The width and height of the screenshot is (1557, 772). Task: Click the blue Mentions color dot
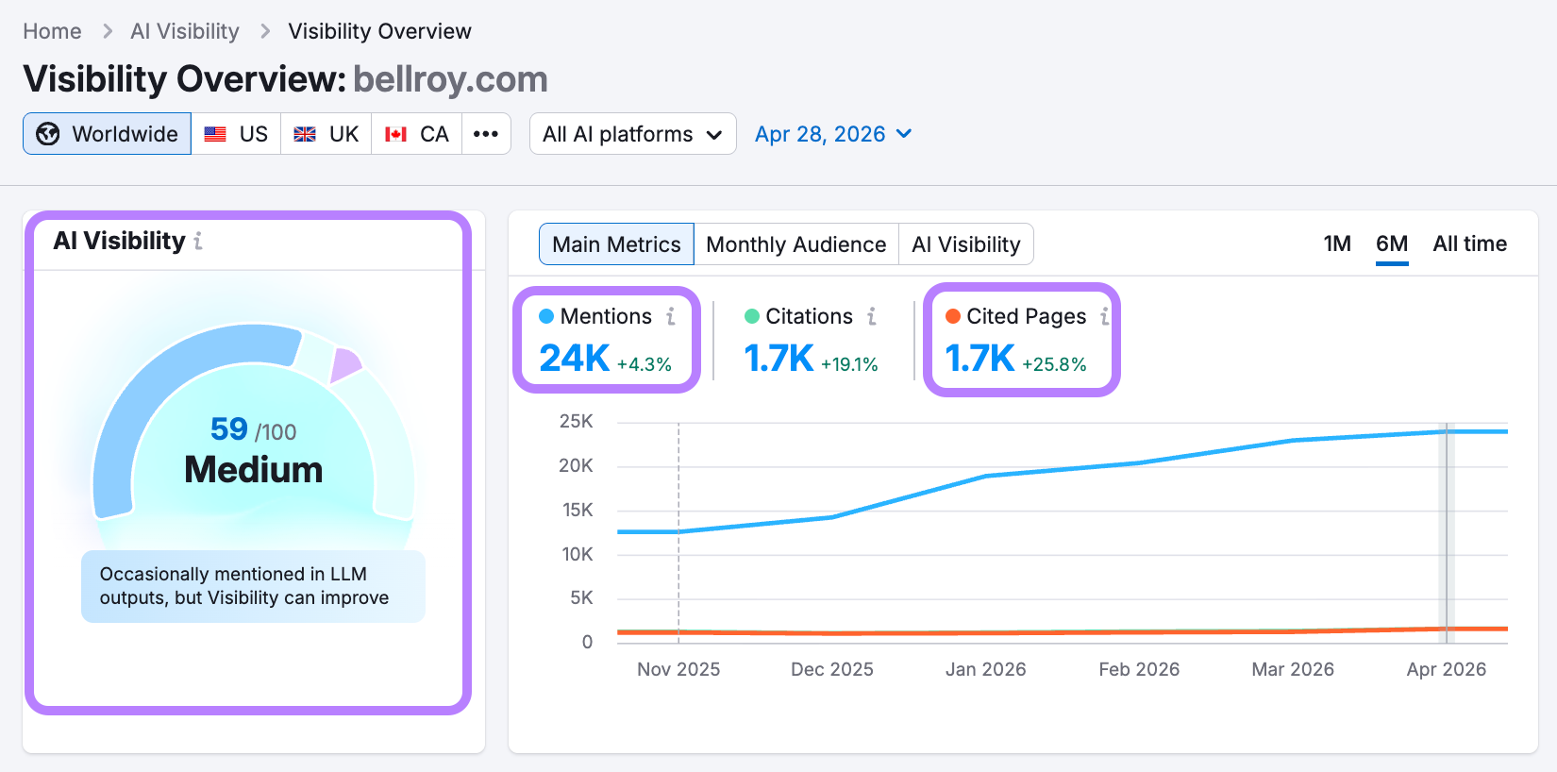click(546, 316)
